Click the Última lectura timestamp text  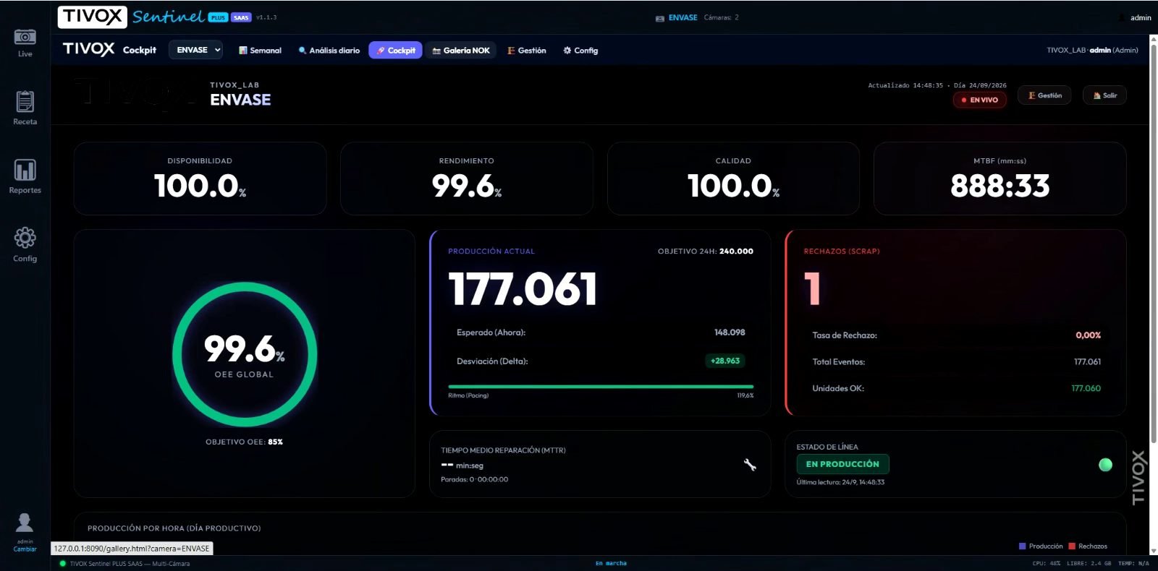pos(840,482)
